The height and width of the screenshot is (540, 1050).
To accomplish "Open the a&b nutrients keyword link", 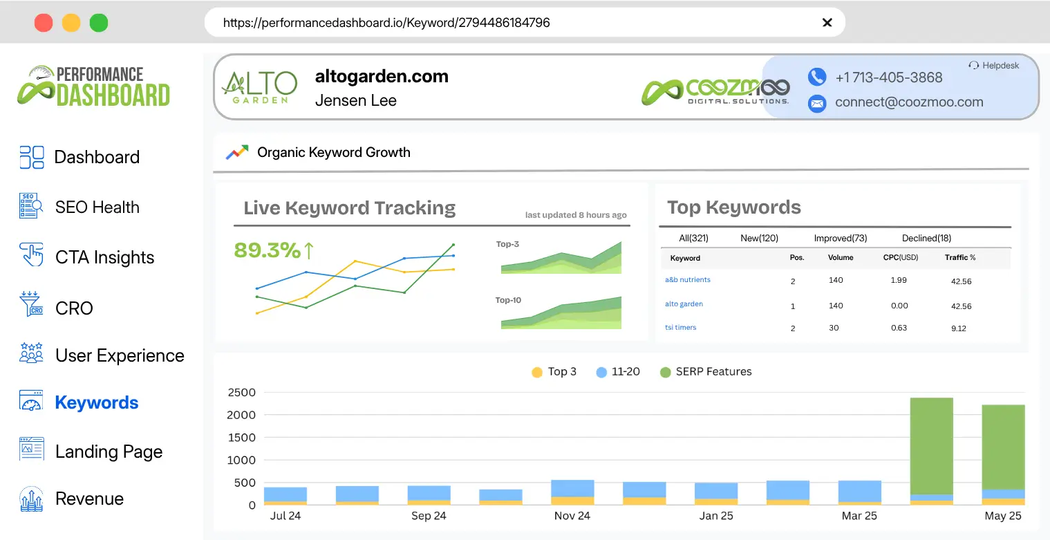I will [x=688, y=280].
